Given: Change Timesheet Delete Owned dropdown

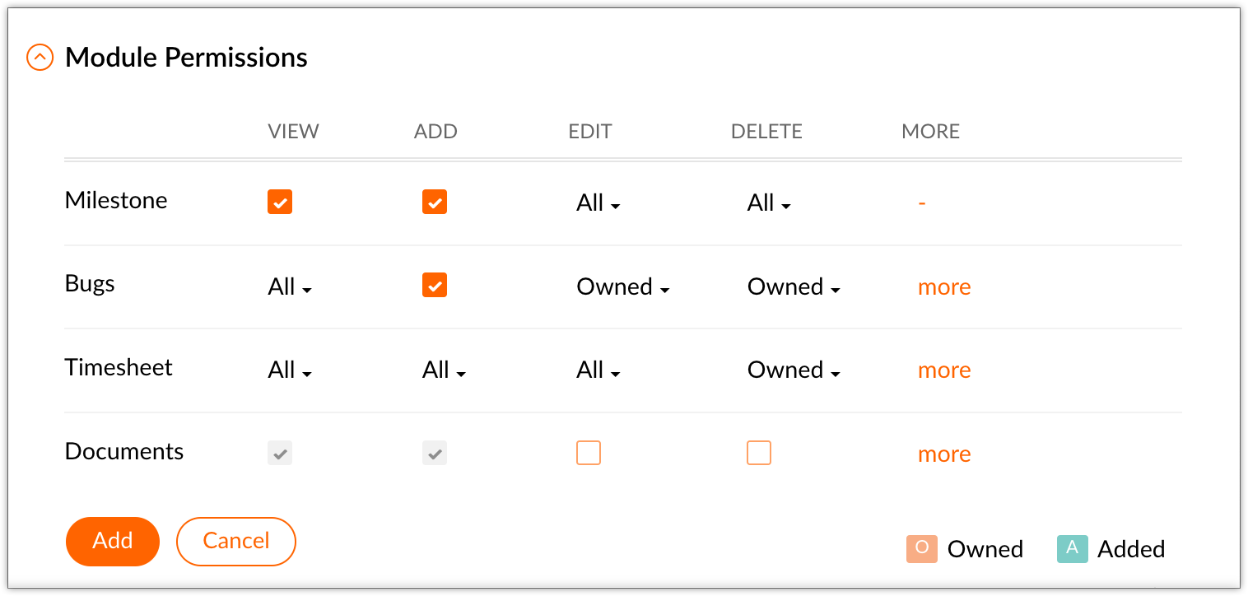Looking at the screenshot, I should 794,370.
